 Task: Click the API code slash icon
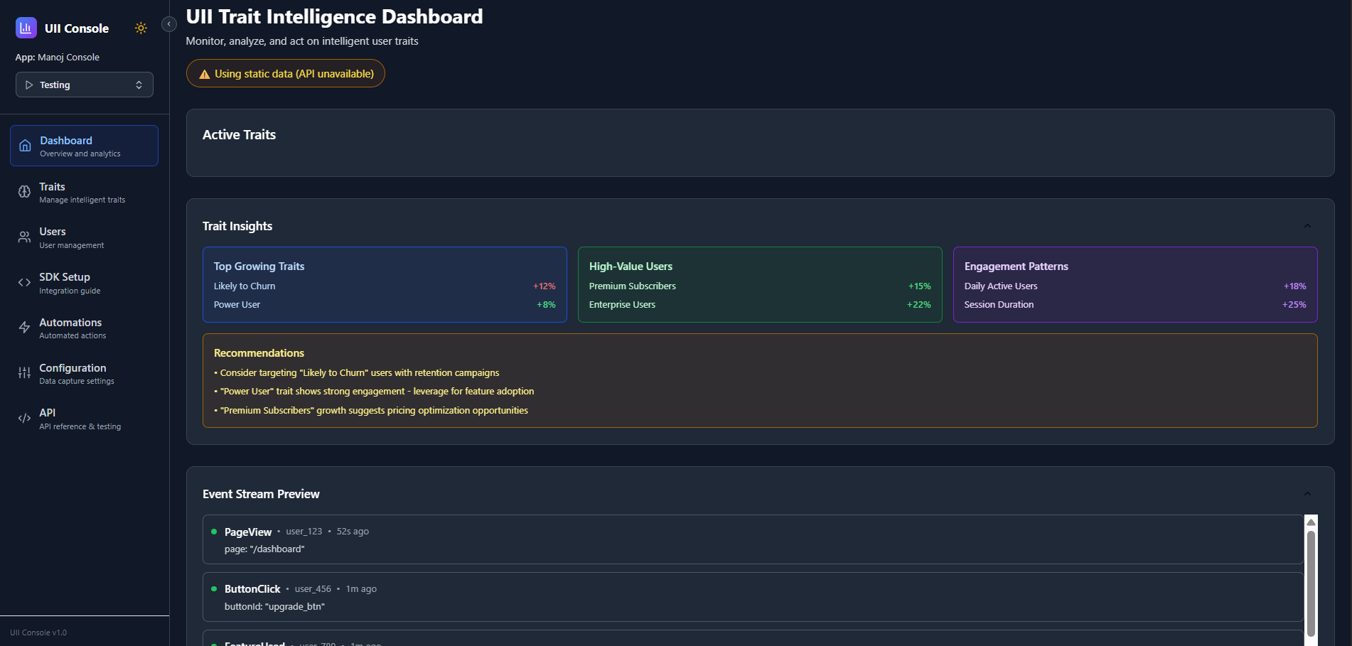point(24,419)
